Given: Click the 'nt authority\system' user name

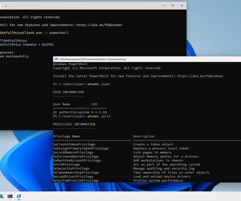Looking at the screenshot, I should pos(71,112).
